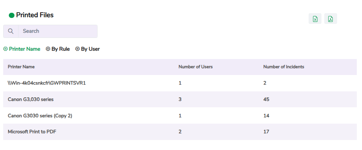Switch to the By User tab
Screen dimensions: 362x150
coord(90,49)
